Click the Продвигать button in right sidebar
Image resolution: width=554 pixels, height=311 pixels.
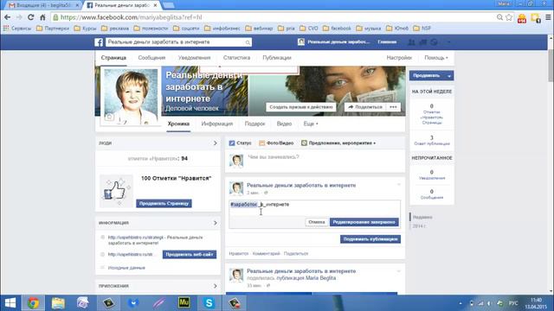(427, 75)
